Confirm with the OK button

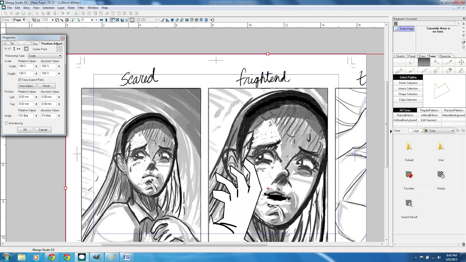pos(25,130)
